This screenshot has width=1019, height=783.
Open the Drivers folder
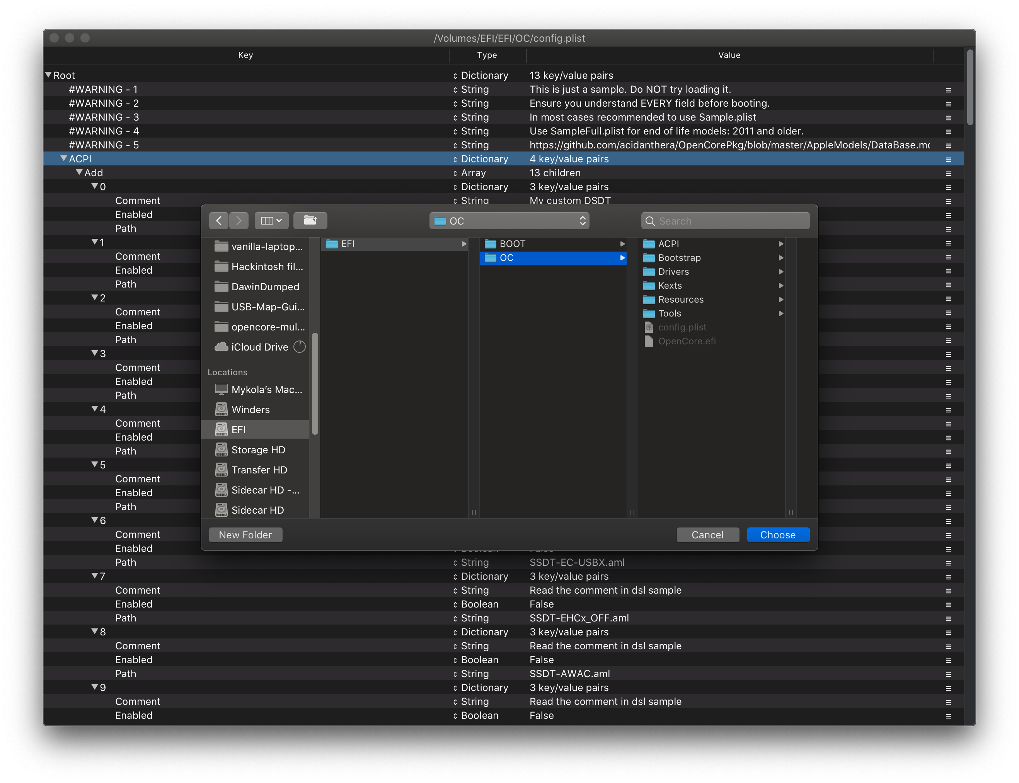click(x=673, y=272)
